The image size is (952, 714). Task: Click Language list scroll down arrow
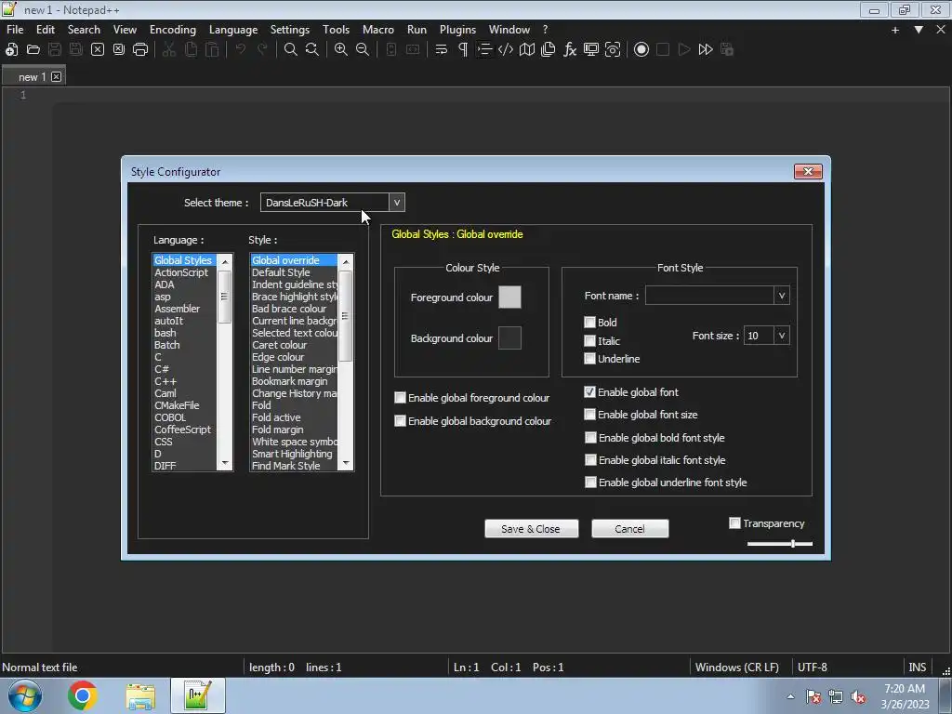coord(225,464)
